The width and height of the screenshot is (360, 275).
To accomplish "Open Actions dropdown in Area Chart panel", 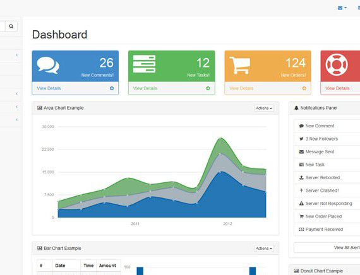I will click(264, 108).
